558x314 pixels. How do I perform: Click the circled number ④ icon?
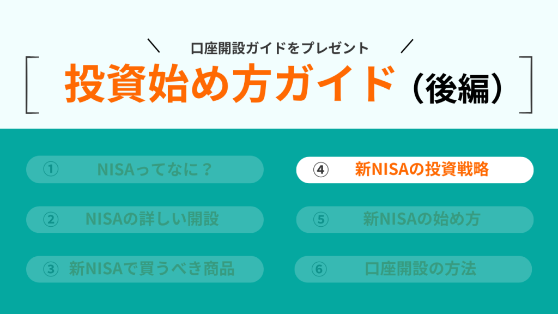(321, 170)
